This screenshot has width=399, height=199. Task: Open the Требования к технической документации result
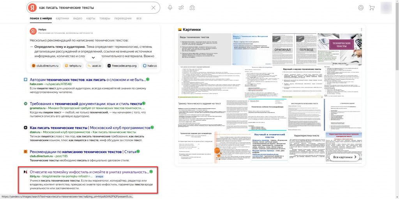coord(86,104)
